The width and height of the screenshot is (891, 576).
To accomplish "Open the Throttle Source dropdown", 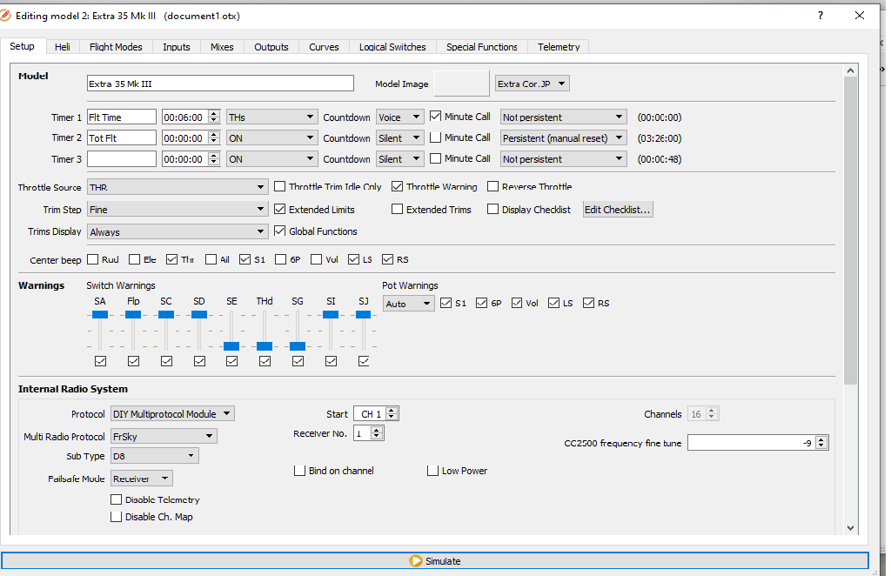I will coord(177,186).
